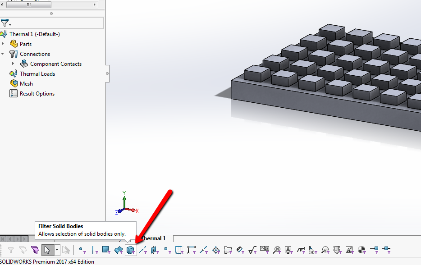Select Mesh in the study tree

click(x=26, y=84)
